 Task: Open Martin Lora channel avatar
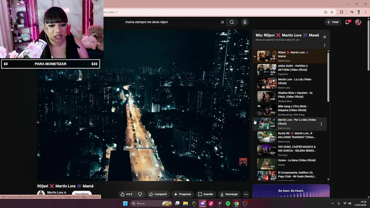(x=41, y=194)
